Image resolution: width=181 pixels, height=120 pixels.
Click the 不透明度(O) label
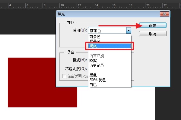[x=76, y=69]
